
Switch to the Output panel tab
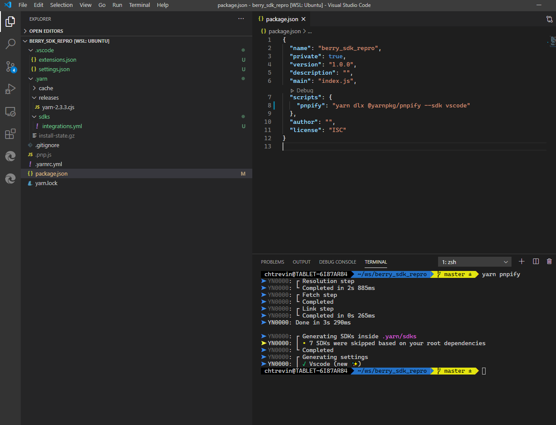(x=302, y=262)
